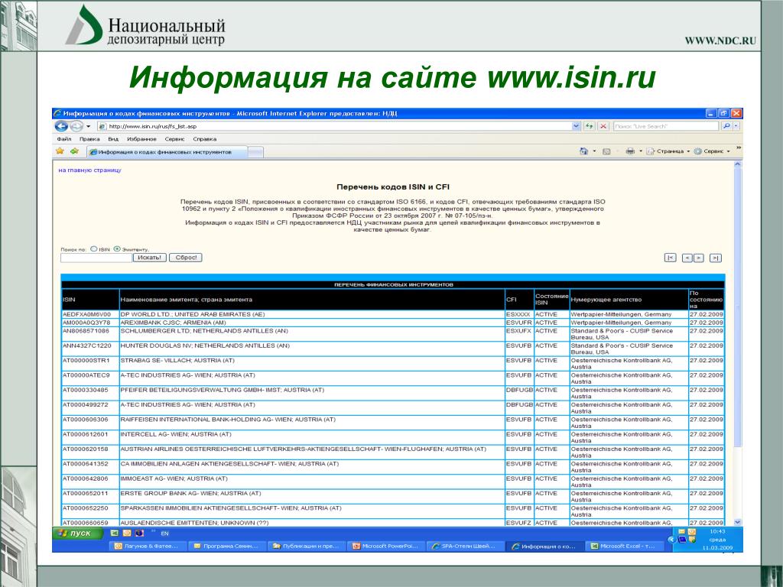Click the page scroll down arrow
783x587 pixels.
(x=738, y=522)
